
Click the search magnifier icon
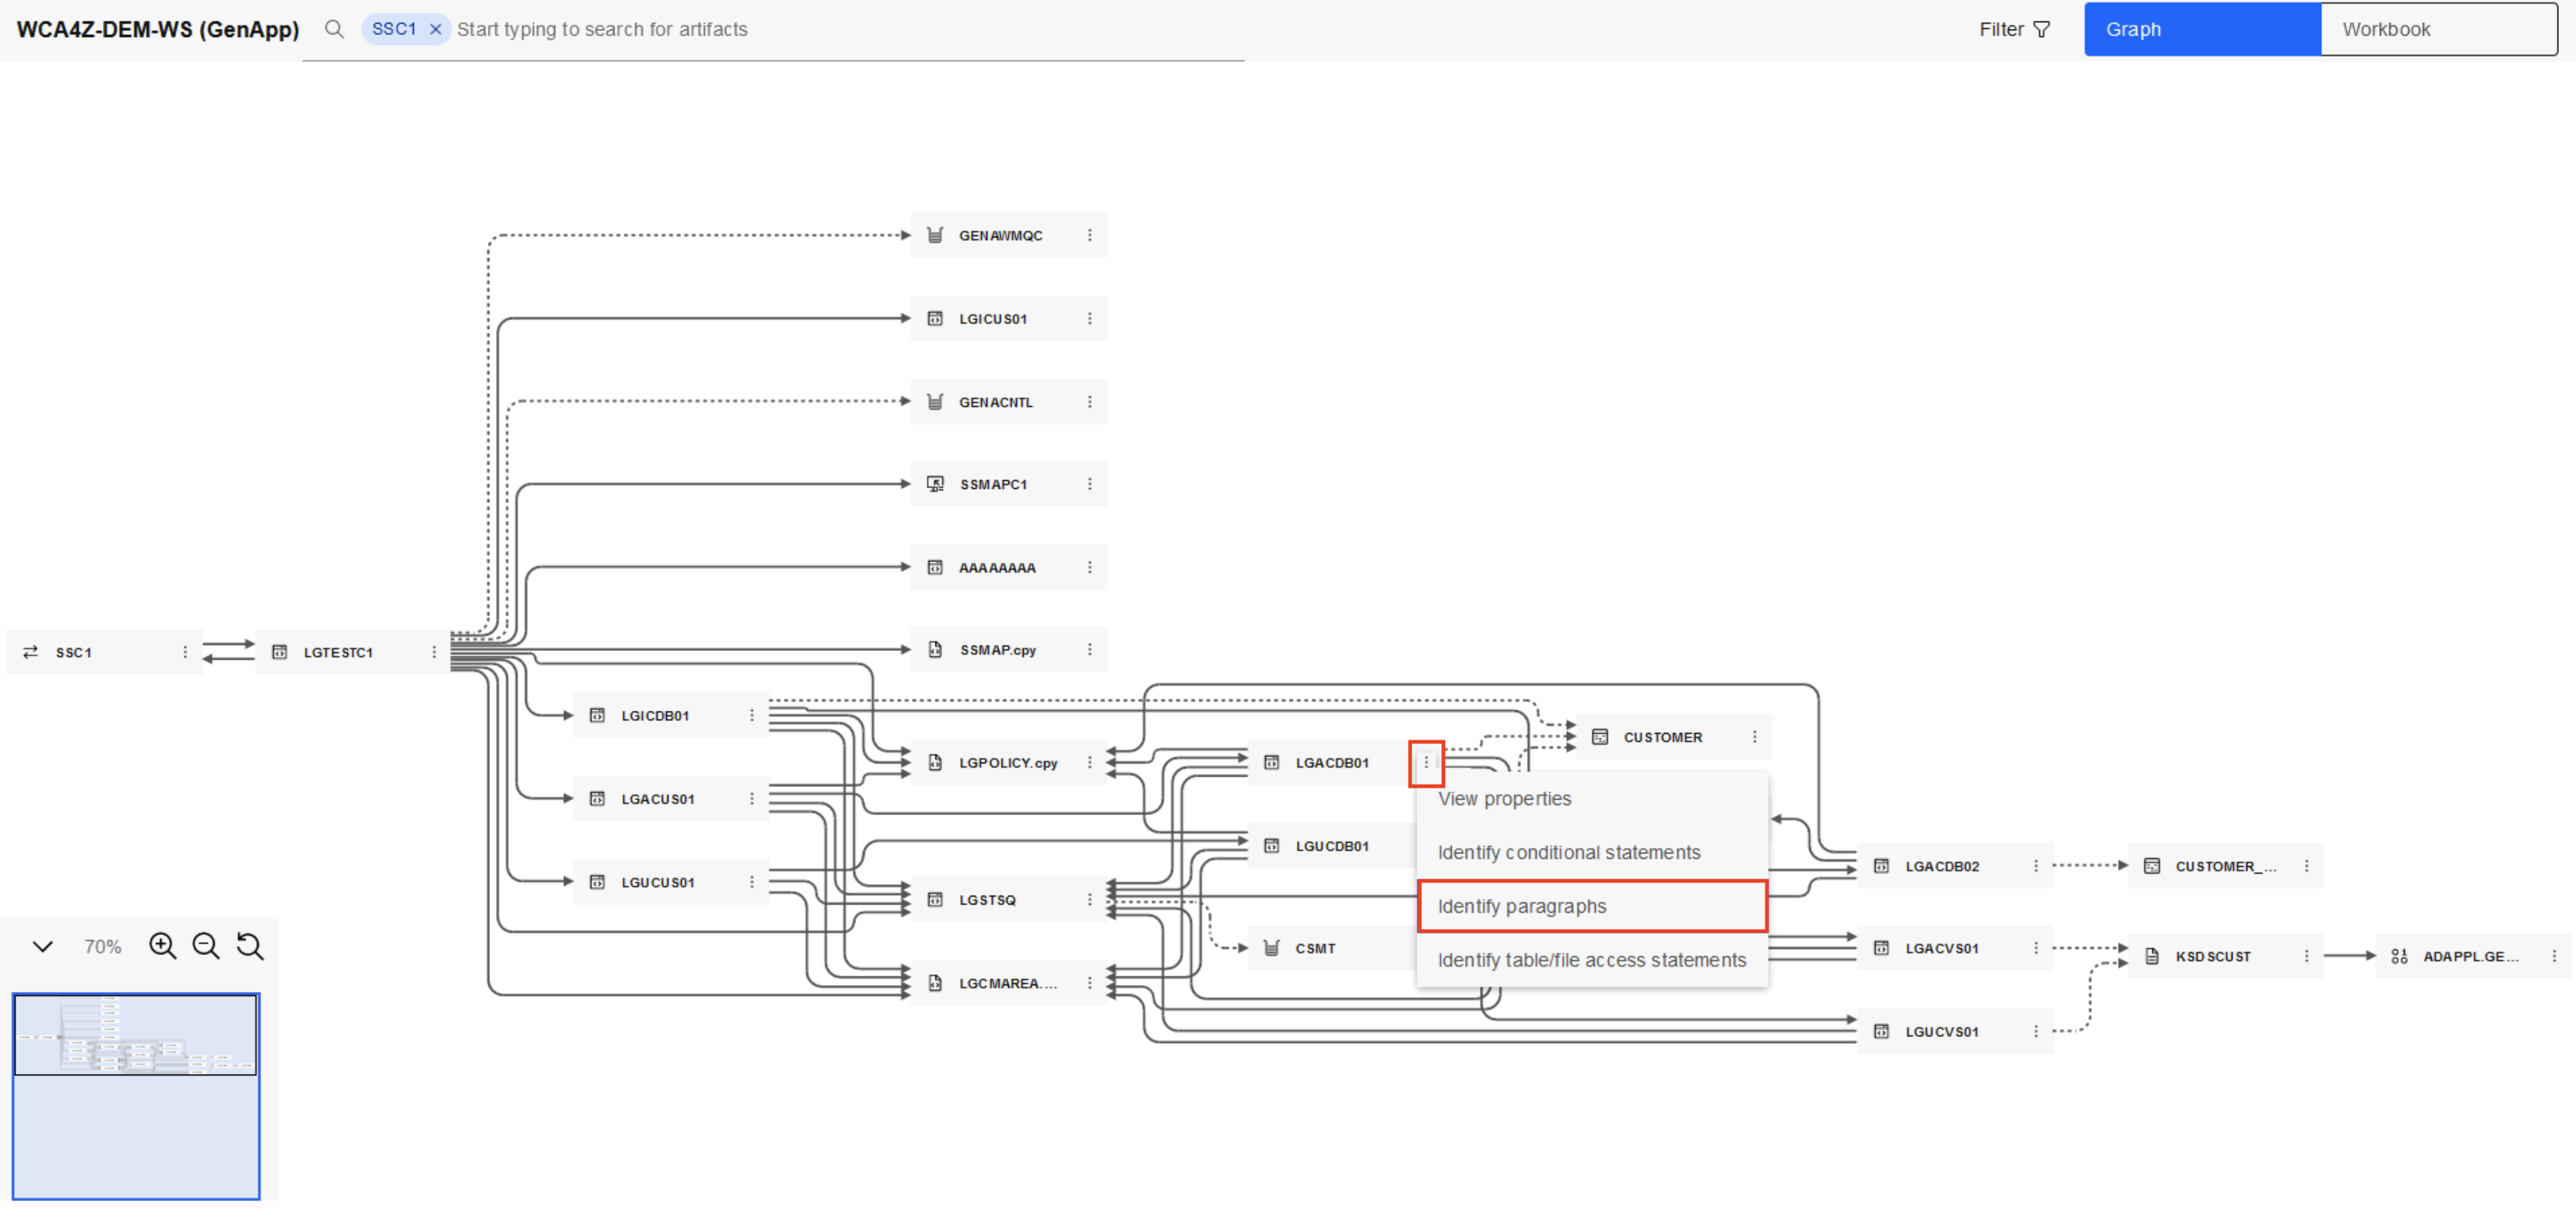pos(334,29)
